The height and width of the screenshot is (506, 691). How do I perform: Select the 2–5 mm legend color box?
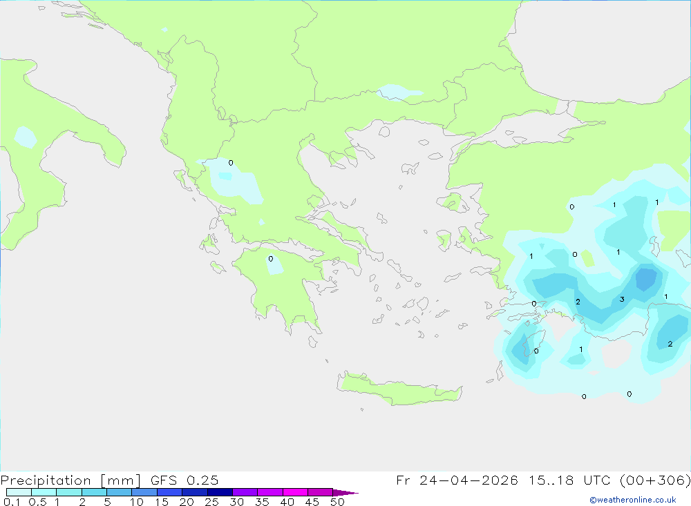[94, 492]
